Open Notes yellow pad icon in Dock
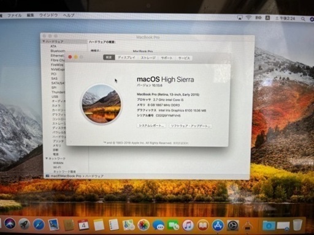The height and width of the screenshot is (235, 314). tap(99, 225)
